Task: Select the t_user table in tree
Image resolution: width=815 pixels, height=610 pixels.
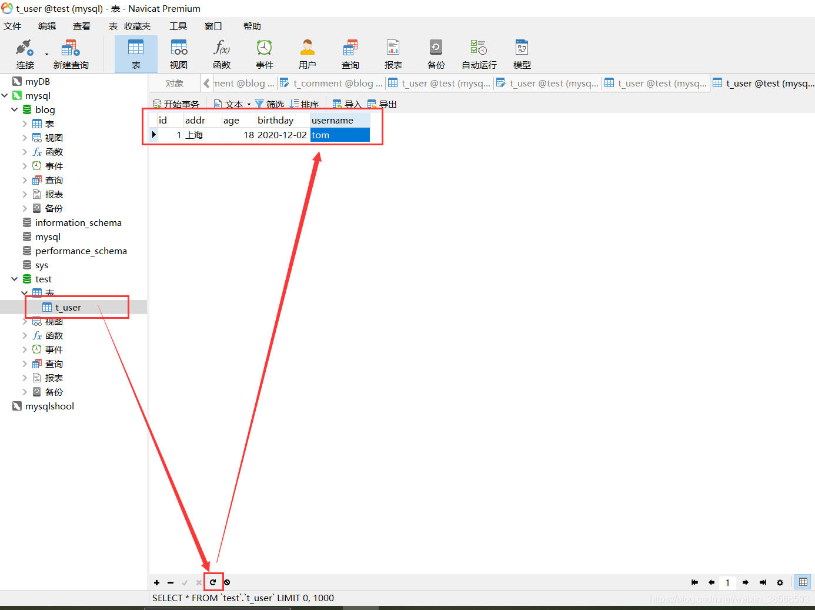Action: pyautogui.click(x=68, y=307)
